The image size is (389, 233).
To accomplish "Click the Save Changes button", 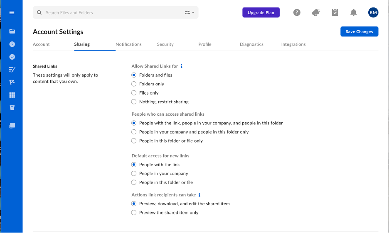I will coord(359,32).
